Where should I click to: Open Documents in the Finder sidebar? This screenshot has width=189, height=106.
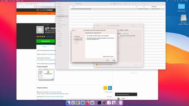click(x=61, y=14)
